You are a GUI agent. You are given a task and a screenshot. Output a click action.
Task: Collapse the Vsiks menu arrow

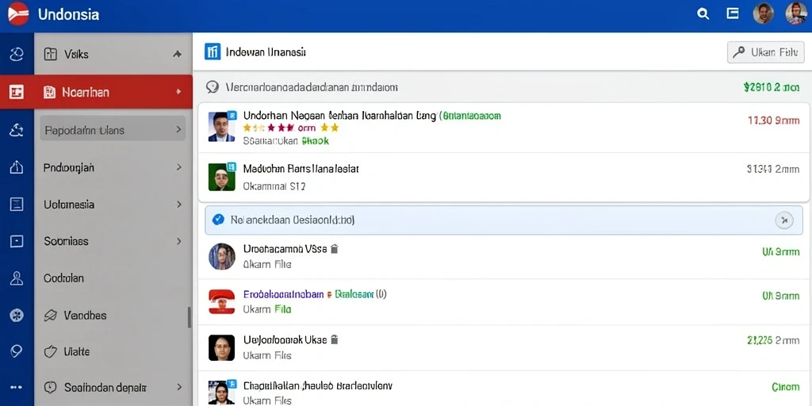point(177,54)
